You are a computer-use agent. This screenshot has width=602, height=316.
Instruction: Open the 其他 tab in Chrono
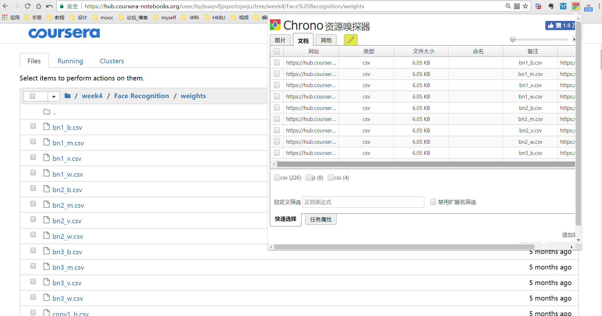pos(326,40)
